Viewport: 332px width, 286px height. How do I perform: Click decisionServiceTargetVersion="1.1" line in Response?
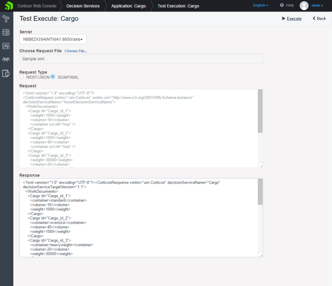click(54, 187)
